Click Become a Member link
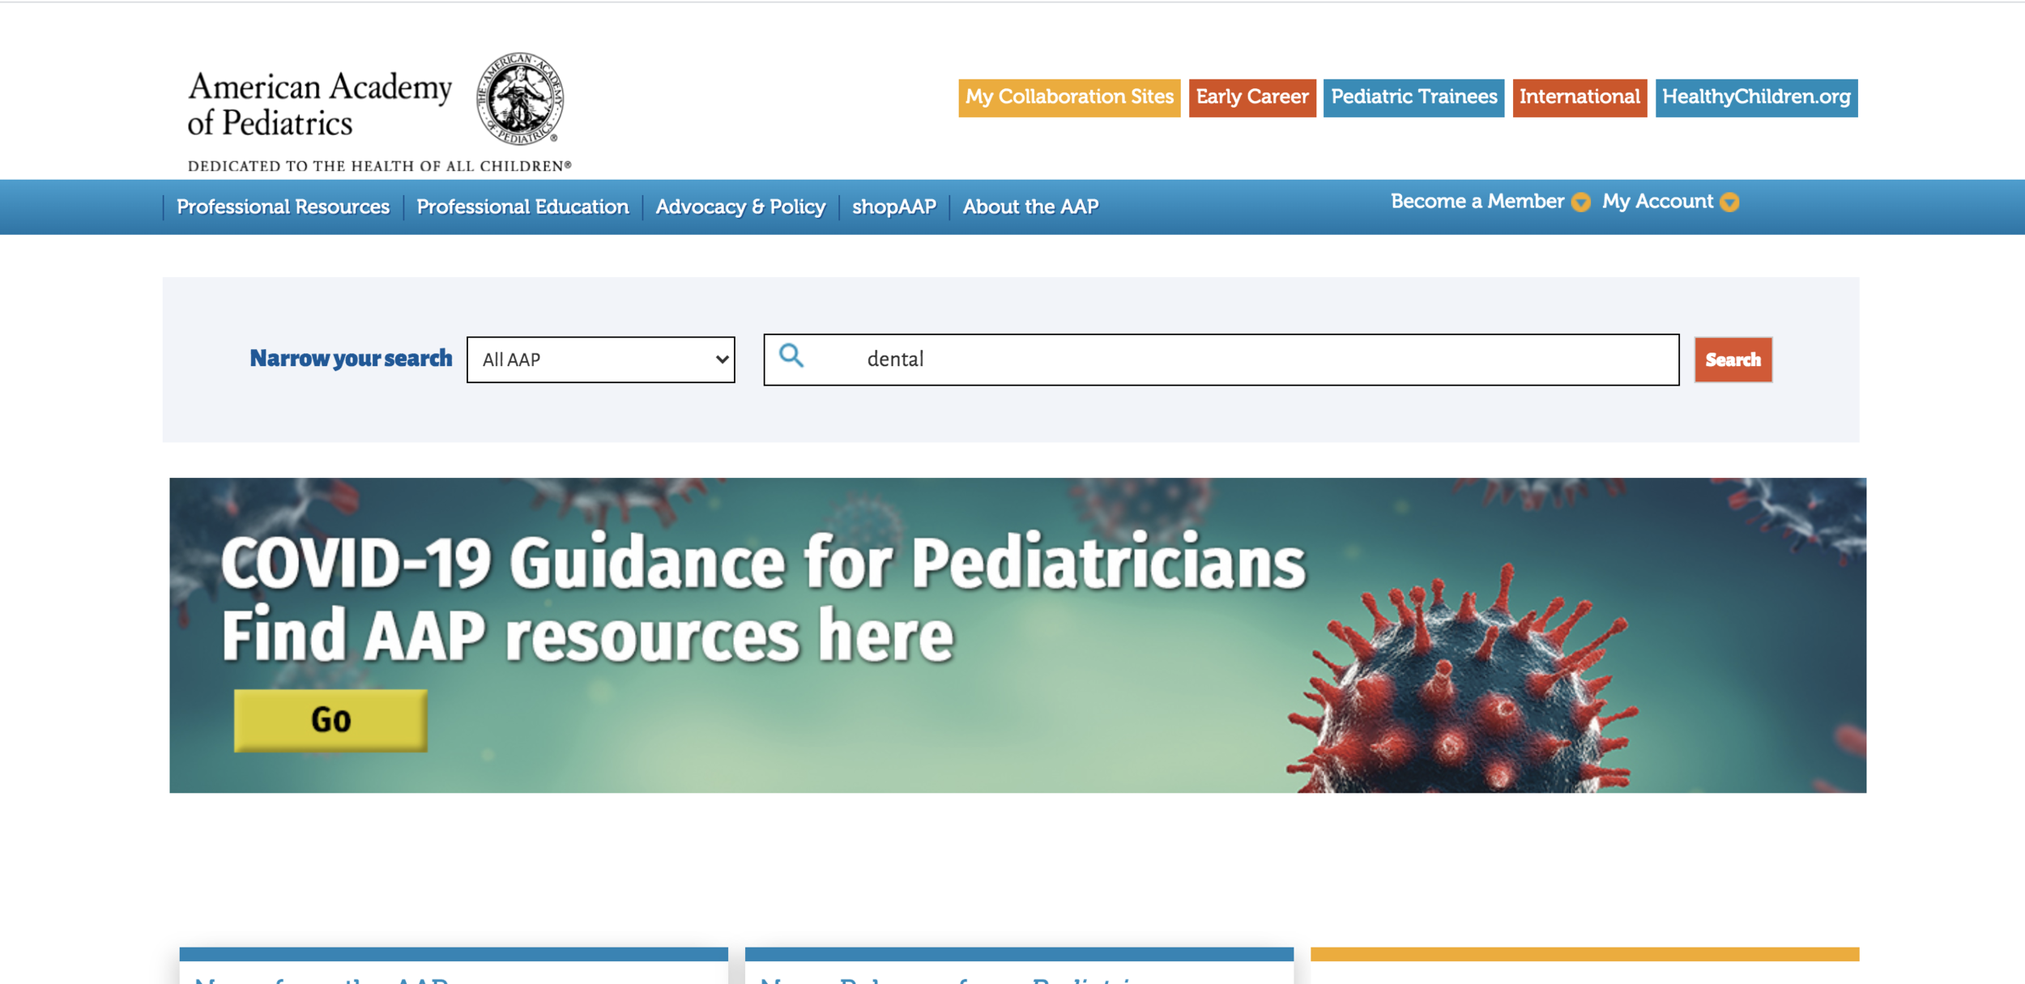This screenshot has width=2025, height=984. click(x=1477, y=202)
